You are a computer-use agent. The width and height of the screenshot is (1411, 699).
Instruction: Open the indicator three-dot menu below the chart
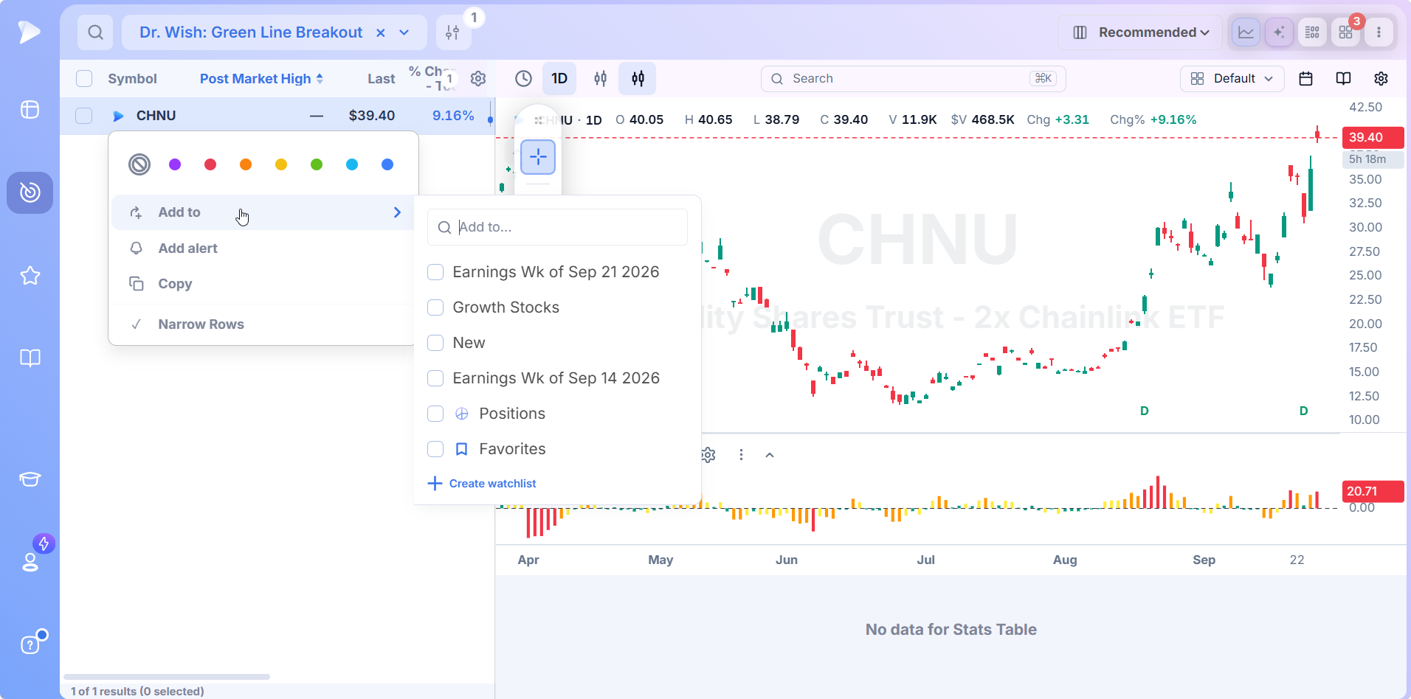pos(741,455)
